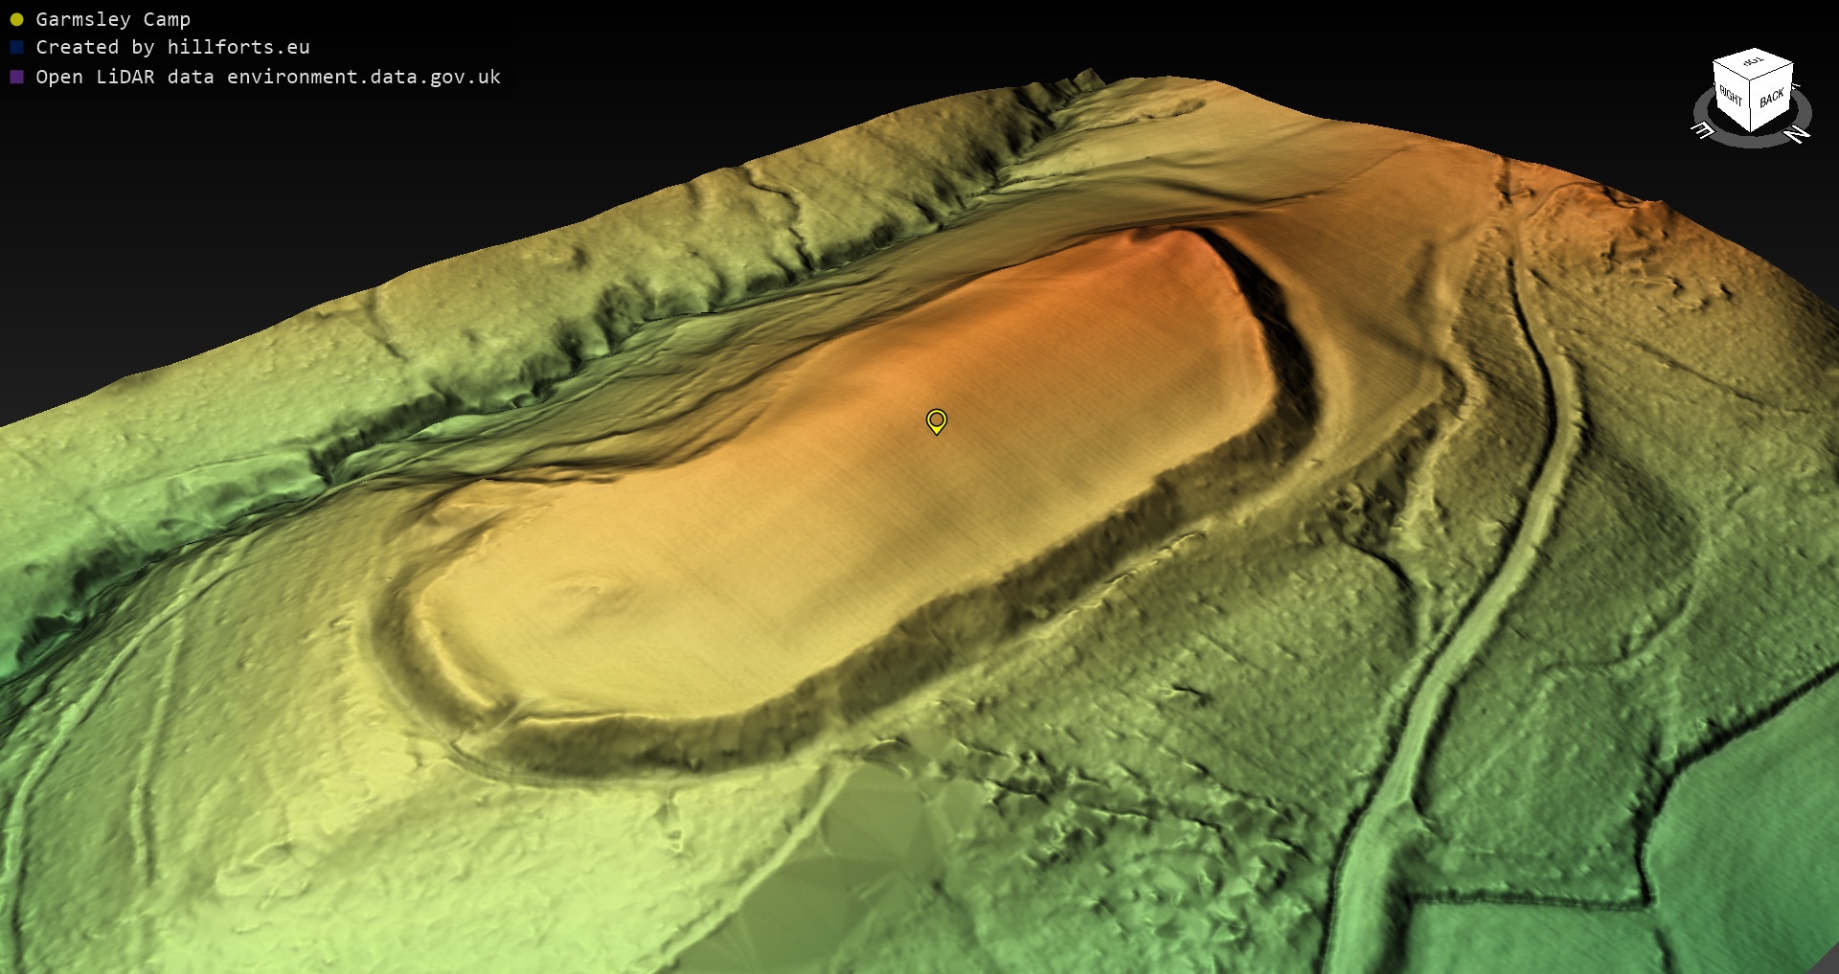
Task: Click the yellow pin marker on the hillfort
Action: click(936, 421)
